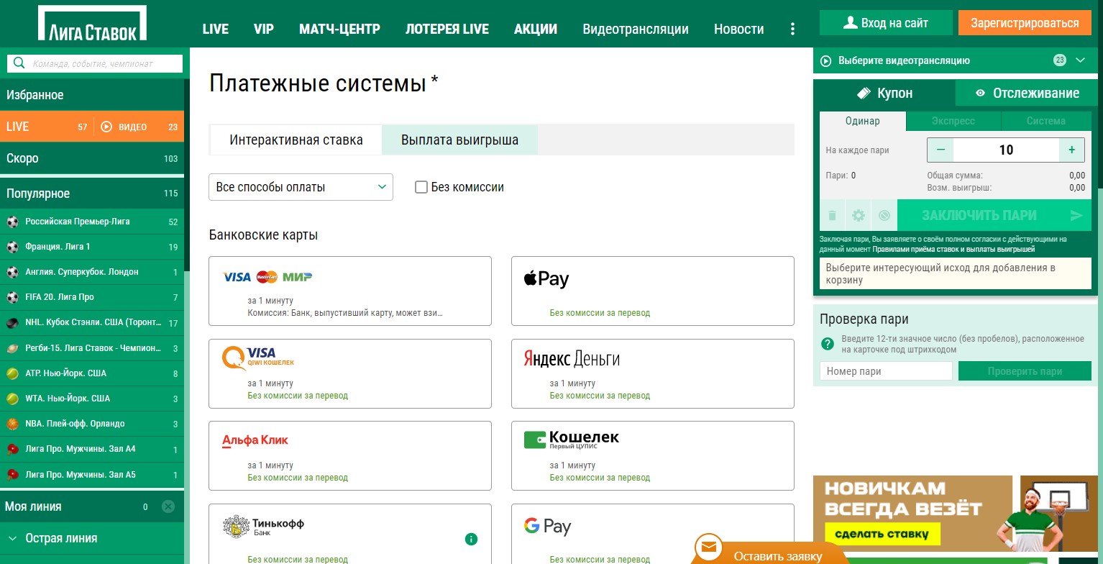The width and height of the screenshot is (1103, 564).
Task: Click the Номер пари input field
Action: (x=886, y=371)
